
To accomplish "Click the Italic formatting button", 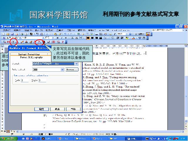I will pos(62,38).
